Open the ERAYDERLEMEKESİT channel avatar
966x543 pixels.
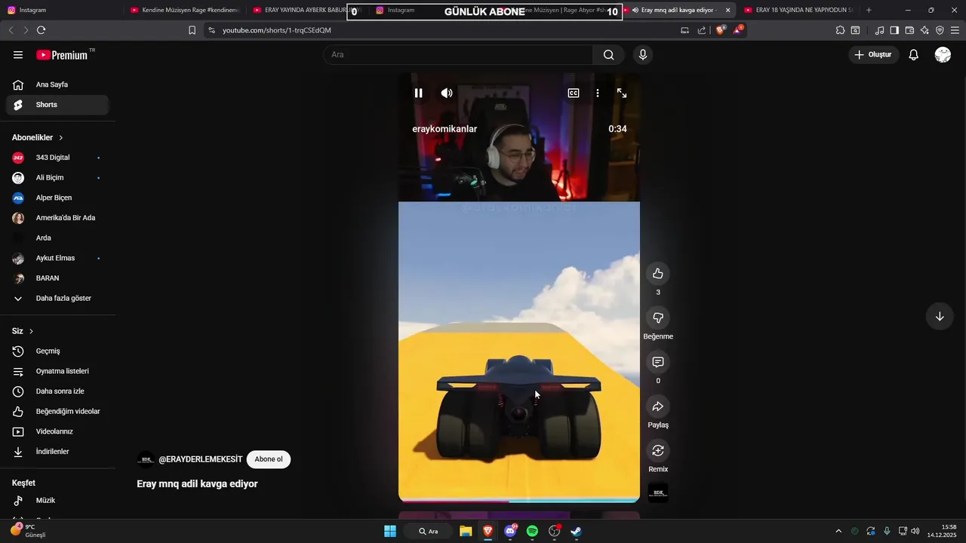click(146, 459)
